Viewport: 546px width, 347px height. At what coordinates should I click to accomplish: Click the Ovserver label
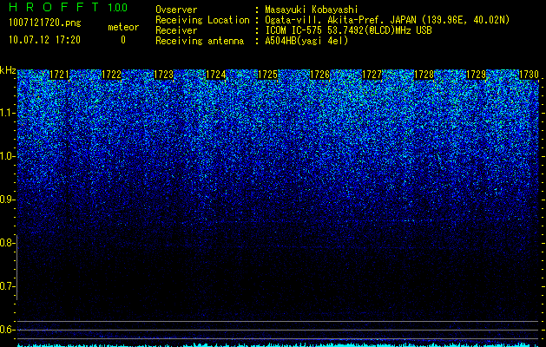(x=176, y=10)
